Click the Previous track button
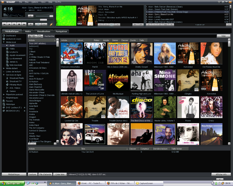Viewport: 233px width, 186px height. tap(4, 24)
